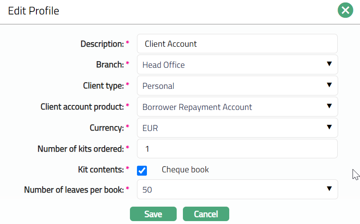
Task: Expand the Client type dropdown showing Personal
Action: click(x=237, y=86)
